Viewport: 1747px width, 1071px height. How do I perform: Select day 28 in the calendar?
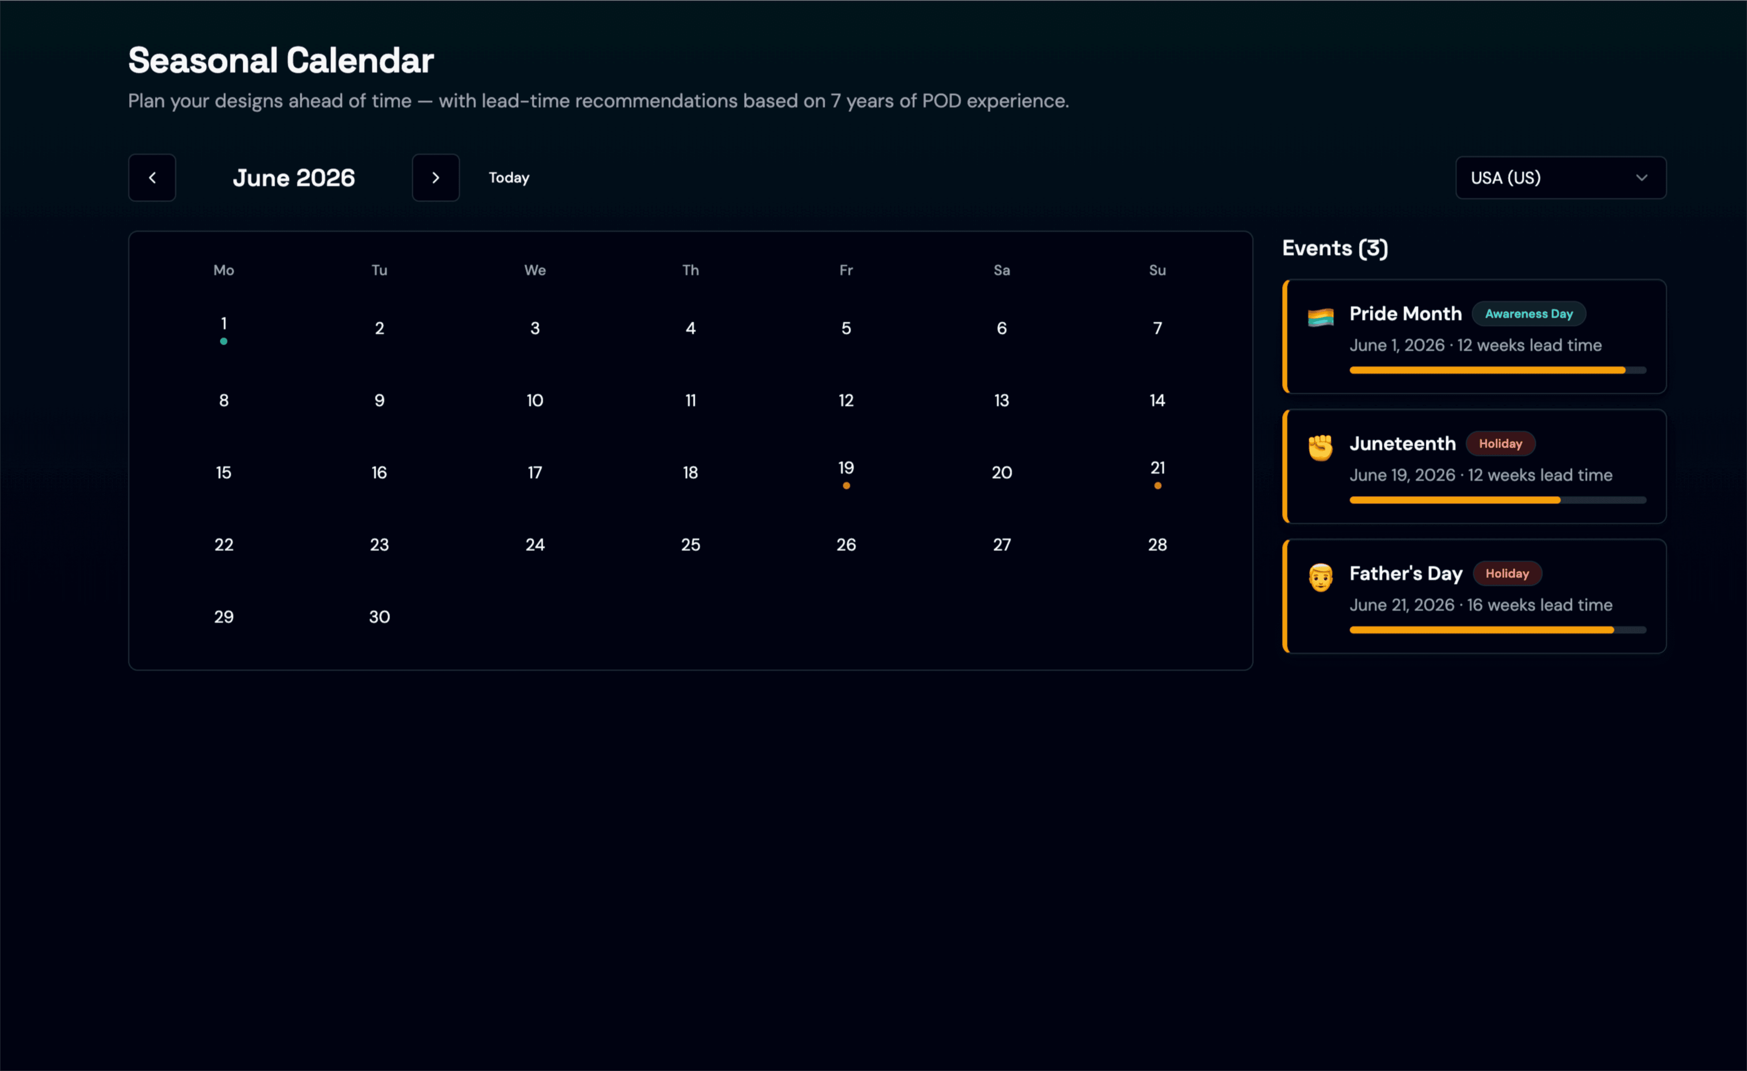point(1157,545)
